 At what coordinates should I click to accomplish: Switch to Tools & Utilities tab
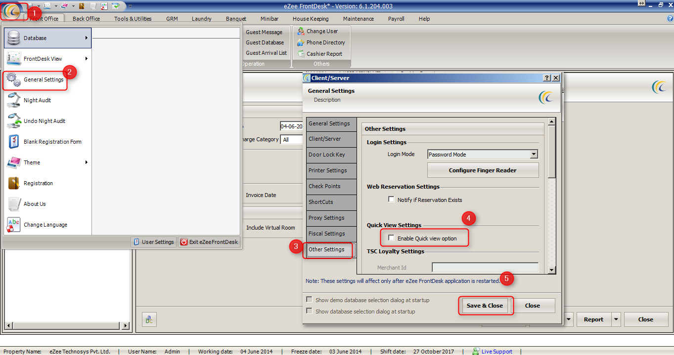pyautogui.click(x=133, y=19)
